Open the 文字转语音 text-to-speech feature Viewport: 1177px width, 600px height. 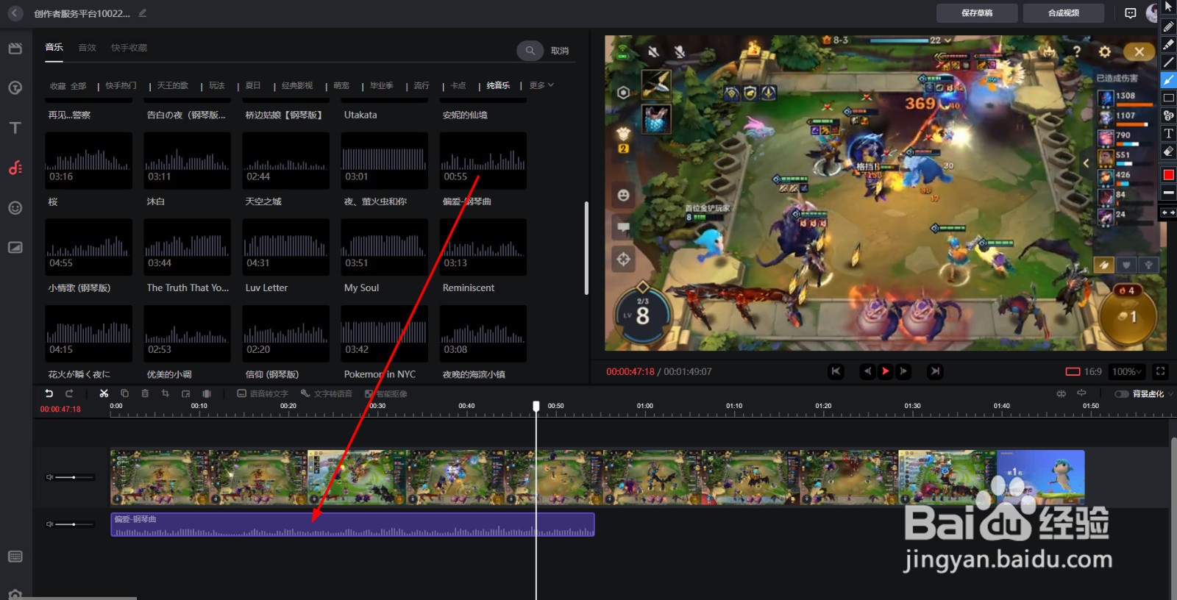327,394
